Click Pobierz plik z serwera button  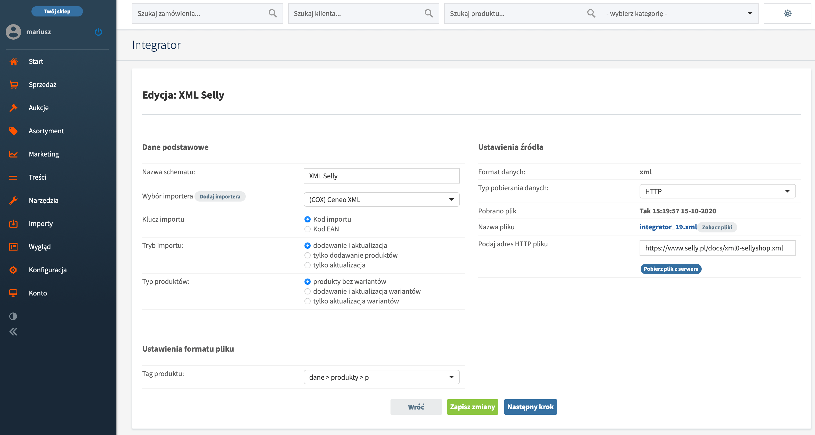(x=671, y=269)
